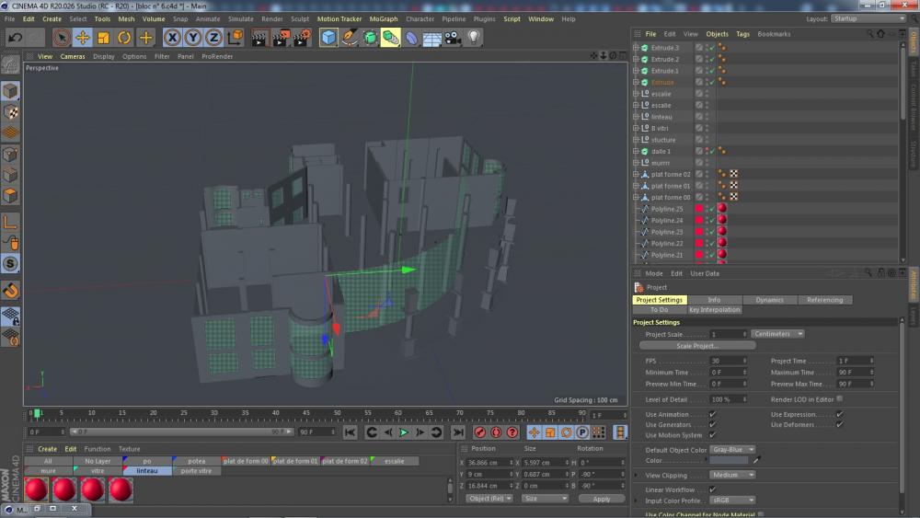
Task: Activate the Rotate tool
Action: (x=124, y=38)
